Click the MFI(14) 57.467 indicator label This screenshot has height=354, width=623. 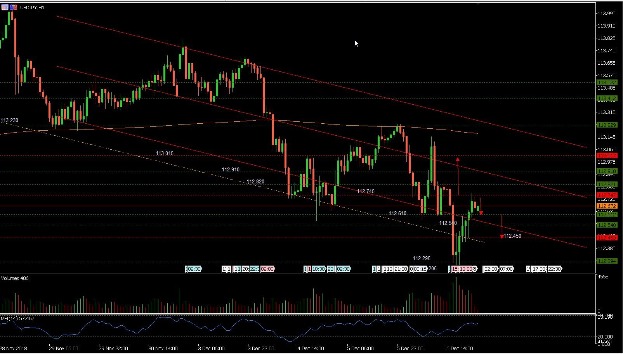click(17, 319)
